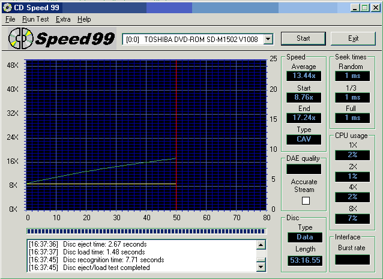Minimize the CD Speed 99 window
Image resolution: width=383 pixels, height=279 pixels.
(356, 7)
